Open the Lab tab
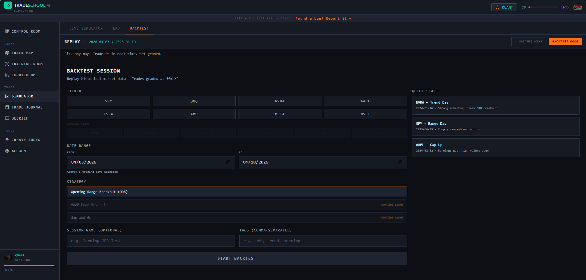586x280 pixels. [116, 28]
